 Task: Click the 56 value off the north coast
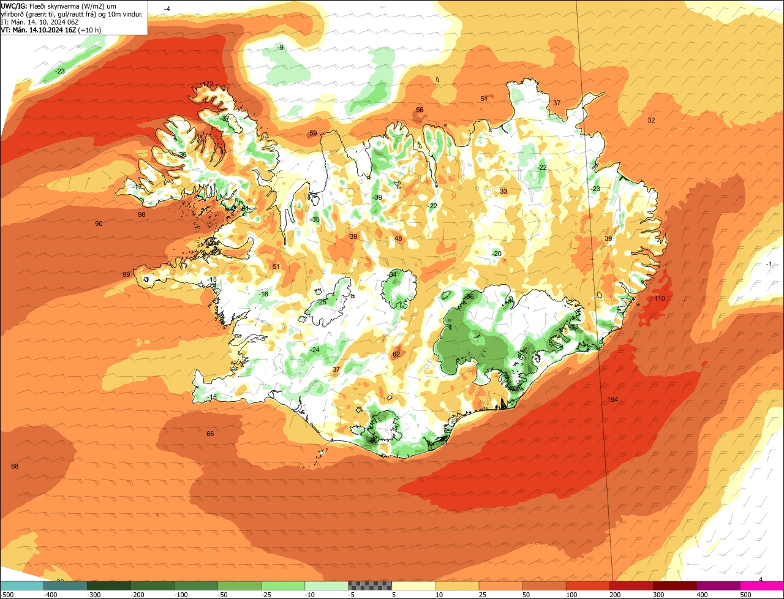420,110
